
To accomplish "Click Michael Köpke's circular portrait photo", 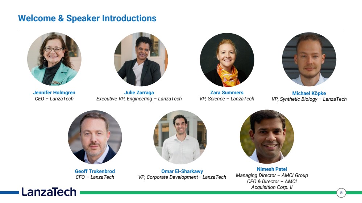I will (309, 59).
